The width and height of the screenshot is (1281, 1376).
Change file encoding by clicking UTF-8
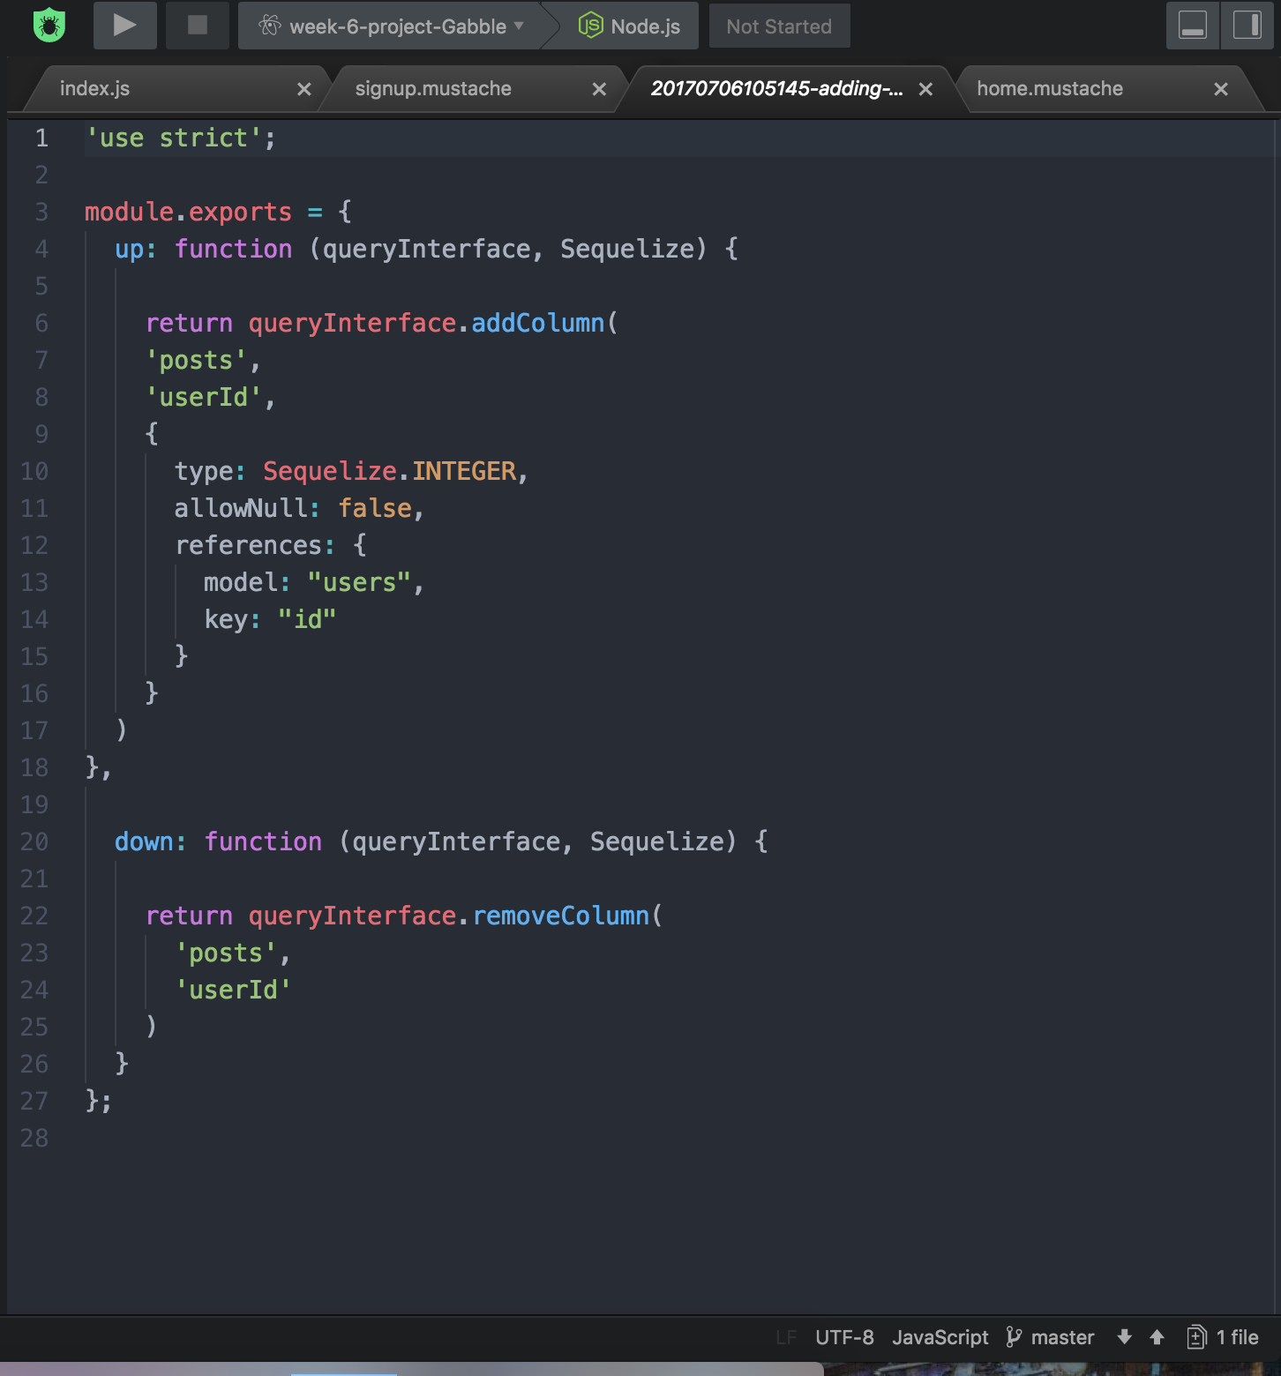coord(843,1337)
